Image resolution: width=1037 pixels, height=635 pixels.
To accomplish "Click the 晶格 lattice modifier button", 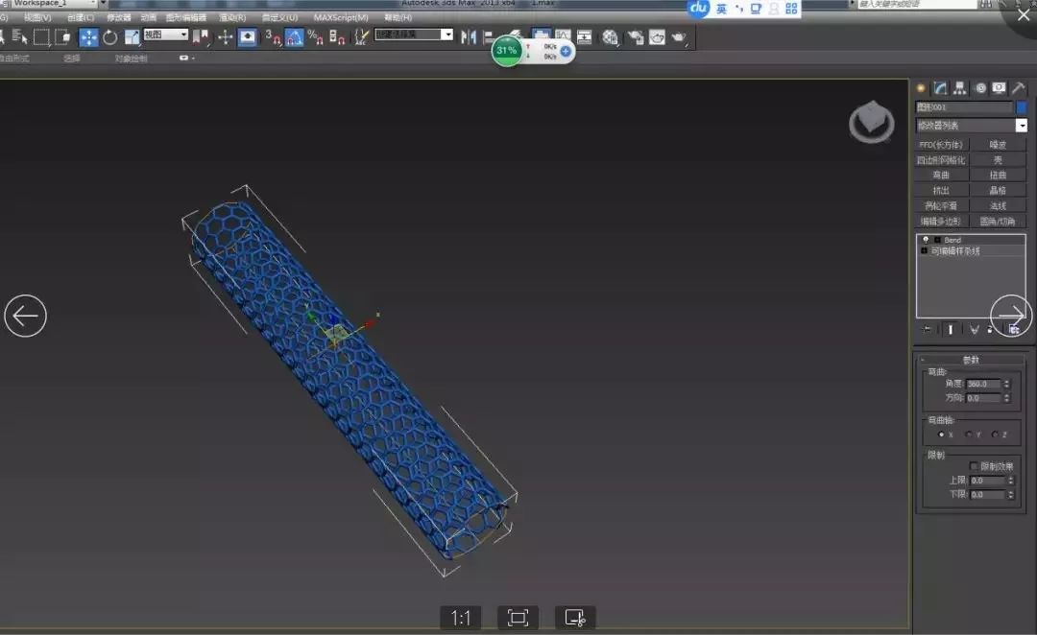I will (998, 190).
